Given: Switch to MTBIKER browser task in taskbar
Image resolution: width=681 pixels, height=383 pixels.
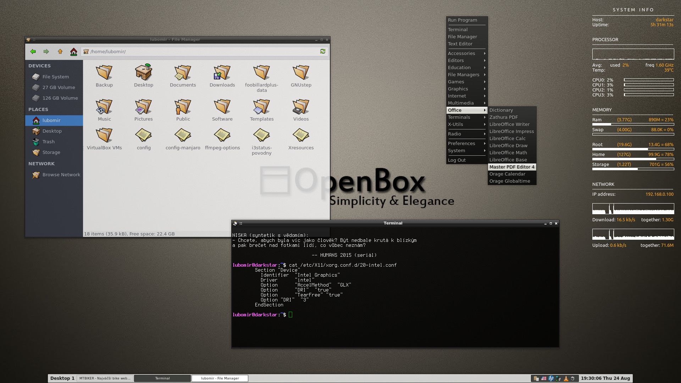Looking at the screenshot, I should pyautogui.click(x=105, y=378).
